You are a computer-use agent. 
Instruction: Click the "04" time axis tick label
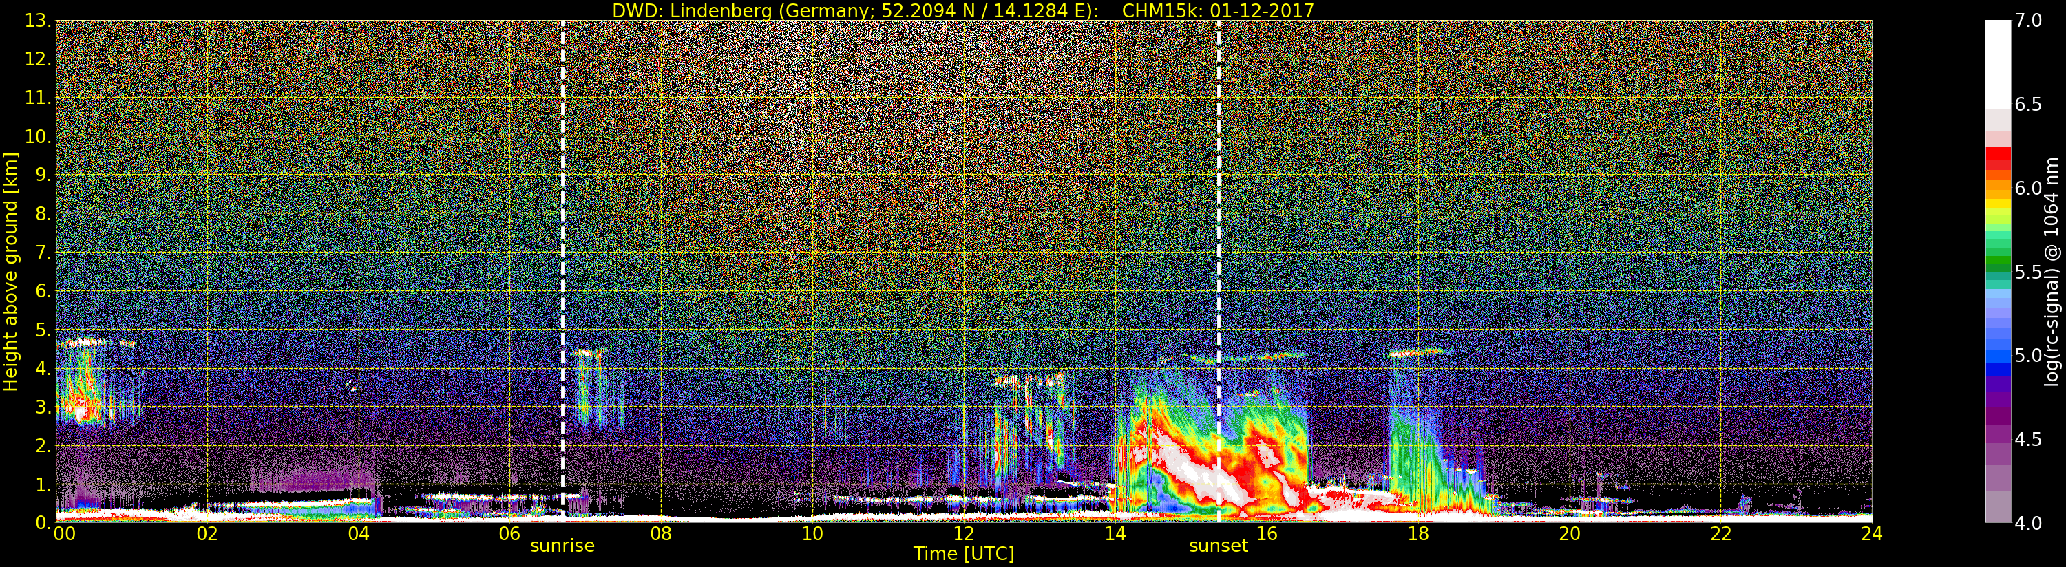pyautogui.click(x=359, y=534)
